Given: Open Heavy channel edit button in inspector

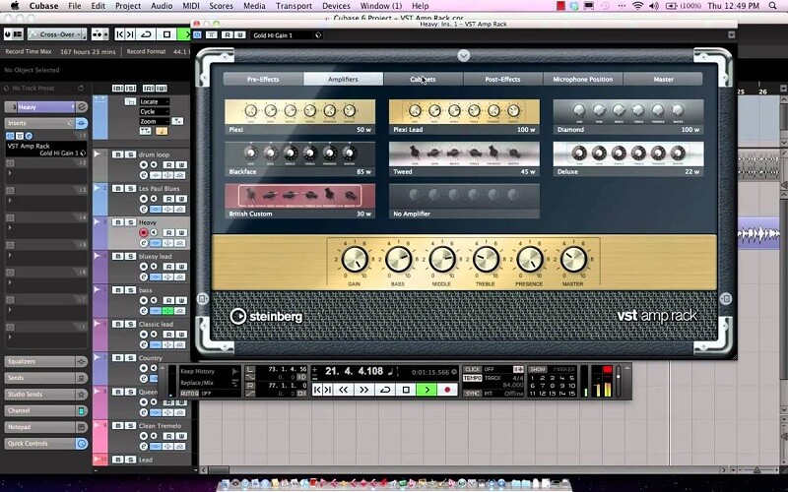Looking at the screenshot, I should (82, 107).
